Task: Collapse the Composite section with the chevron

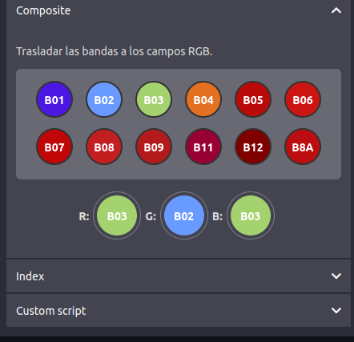Action: pos(336,10)
